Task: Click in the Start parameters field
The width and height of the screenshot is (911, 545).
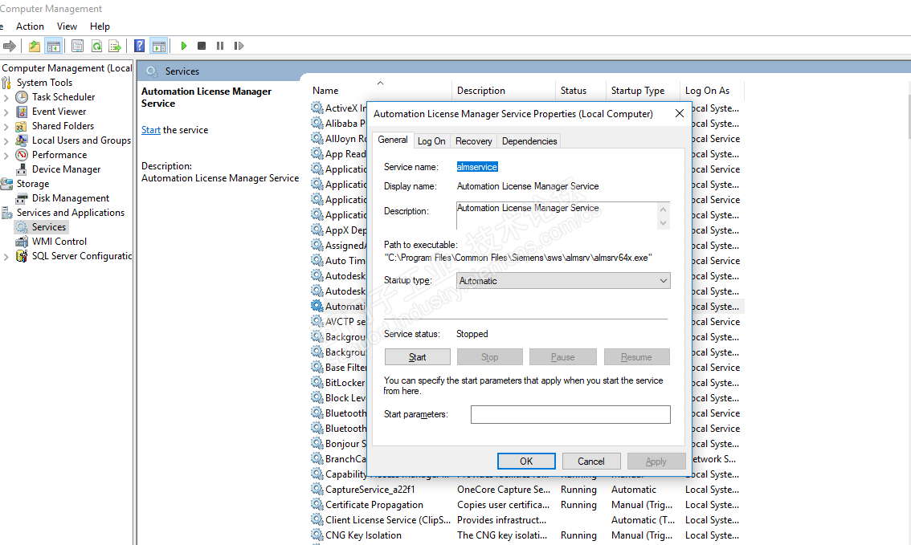Action: click(x=570, y=414)
